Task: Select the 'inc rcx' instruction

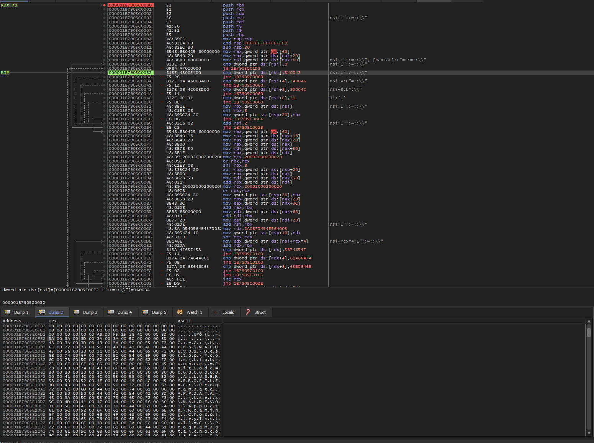Action: [232, 279]
